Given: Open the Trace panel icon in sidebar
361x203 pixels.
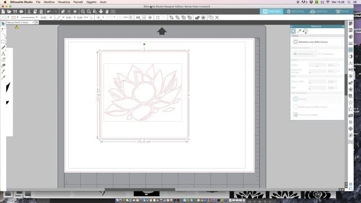Looking at the screenshot, I should 350,50.
